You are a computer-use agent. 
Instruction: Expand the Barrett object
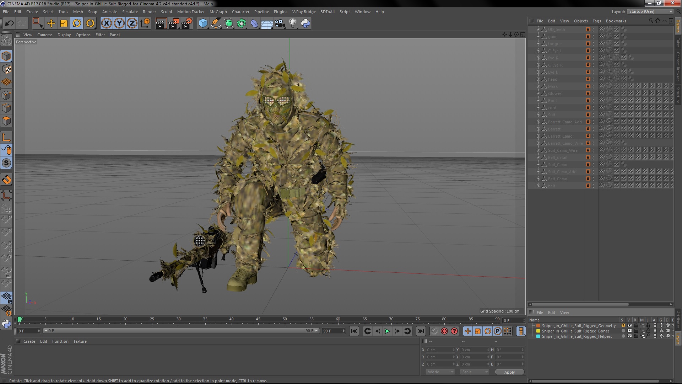click(x=538, y=129)
